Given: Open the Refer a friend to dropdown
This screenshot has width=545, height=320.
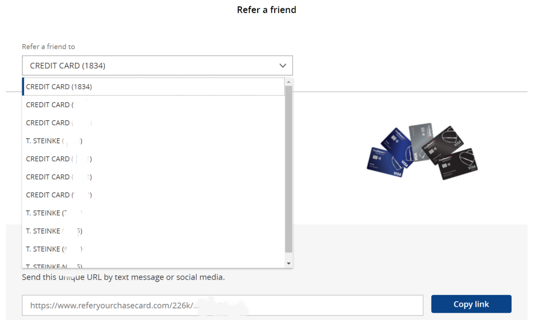Looking at the screenshot, I should 158,65.
